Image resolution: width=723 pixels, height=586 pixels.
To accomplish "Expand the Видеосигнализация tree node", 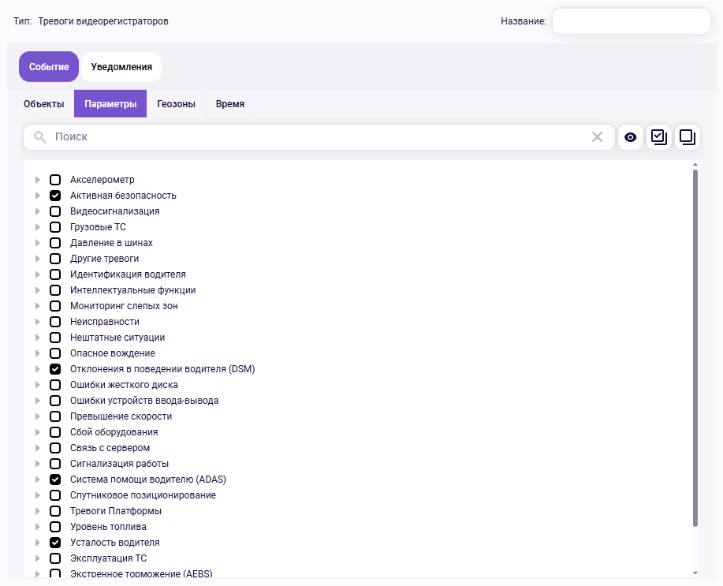I will 37,211.
